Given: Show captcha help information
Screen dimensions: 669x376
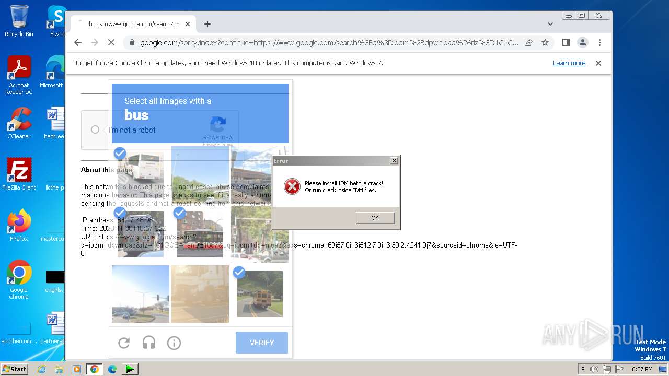Looking at the screenshot, I should point(174,343).
